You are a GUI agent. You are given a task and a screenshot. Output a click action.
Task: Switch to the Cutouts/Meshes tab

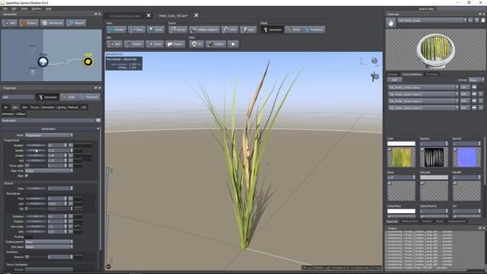(x=412, y=75)
